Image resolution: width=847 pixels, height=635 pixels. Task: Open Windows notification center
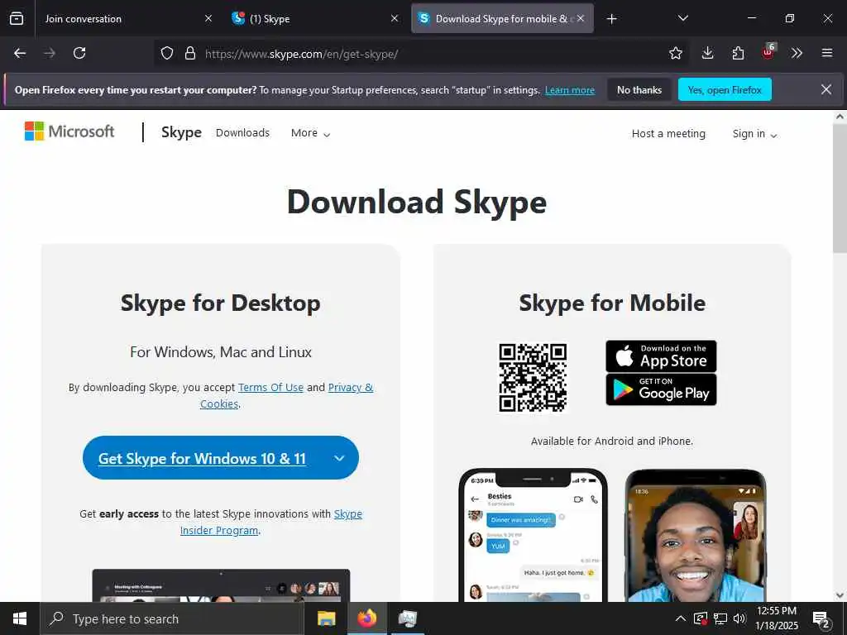[821, 619]
